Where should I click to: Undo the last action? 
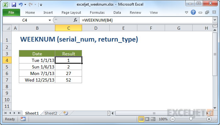tap(20, 4)
